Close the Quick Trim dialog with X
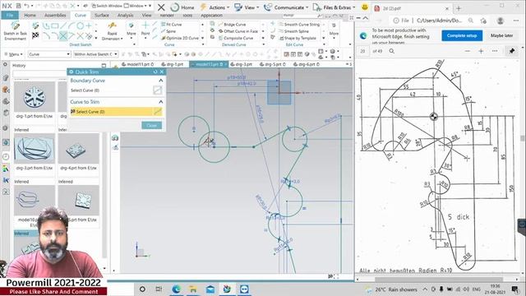 (x=162, y=72)
